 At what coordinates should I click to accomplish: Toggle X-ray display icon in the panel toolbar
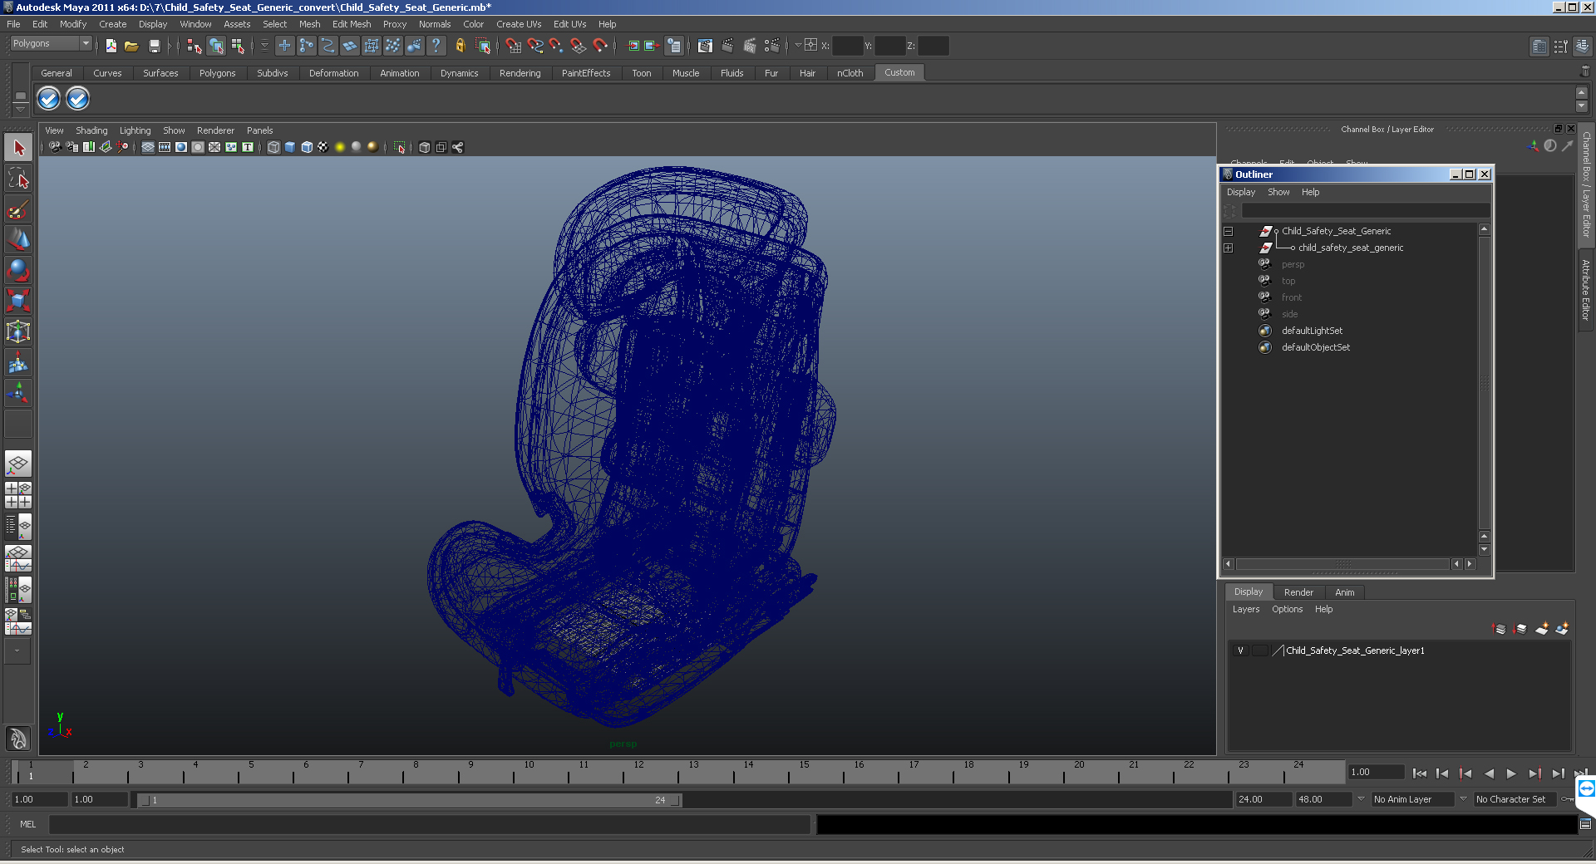pos(425,147)
